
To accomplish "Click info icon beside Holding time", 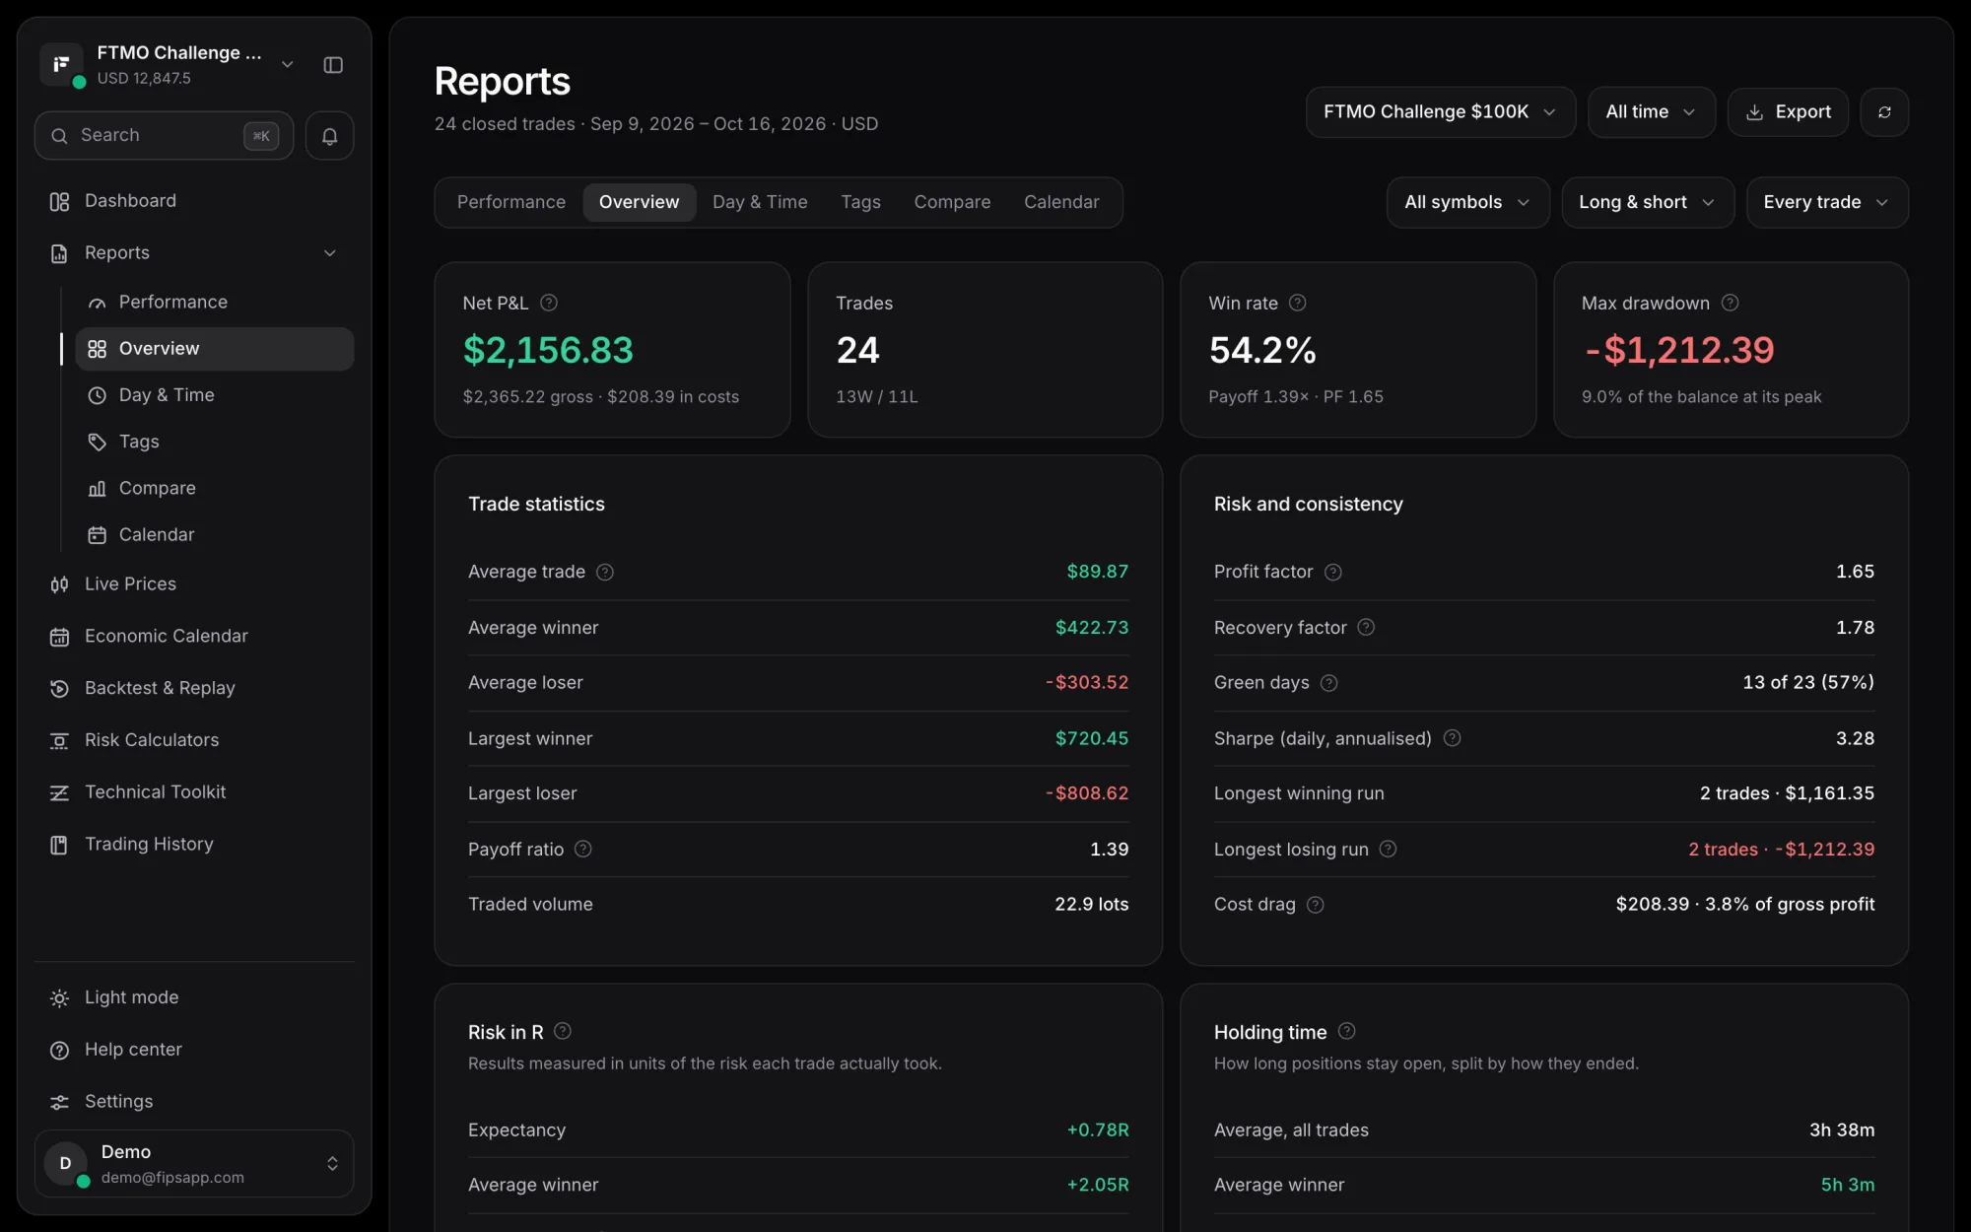I will pos(1347,1031).
